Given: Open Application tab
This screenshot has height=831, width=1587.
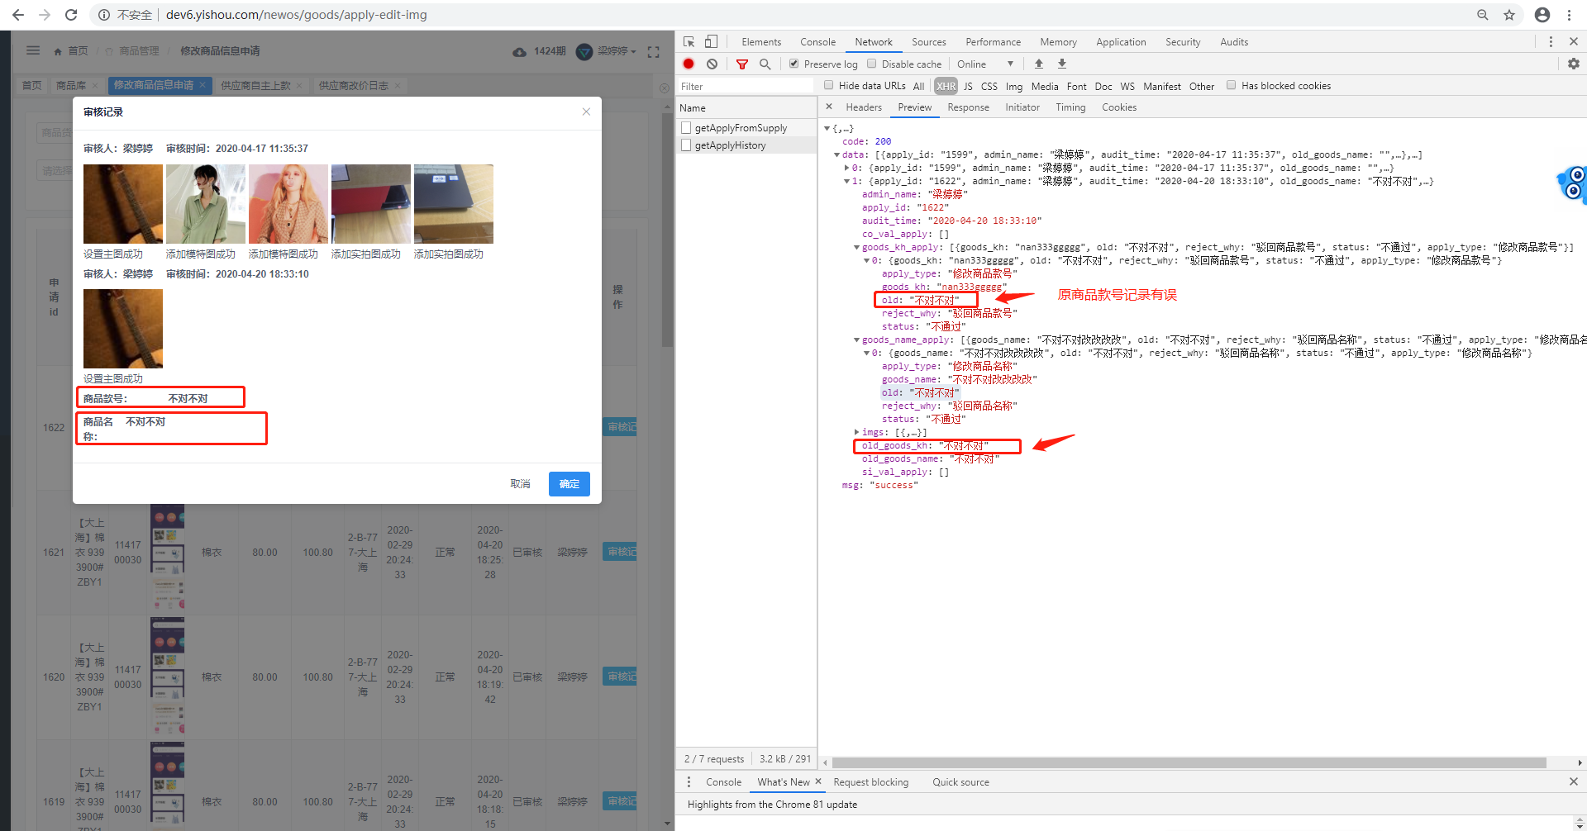Looking at the screenshot, I should (1121, 41).
